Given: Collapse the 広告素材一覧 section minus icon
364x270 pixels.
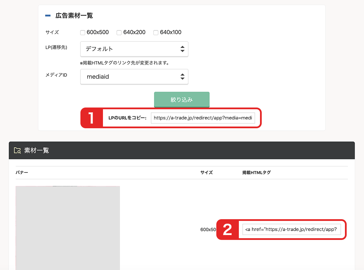Looking at the screenshot, I should click(48, 16).
